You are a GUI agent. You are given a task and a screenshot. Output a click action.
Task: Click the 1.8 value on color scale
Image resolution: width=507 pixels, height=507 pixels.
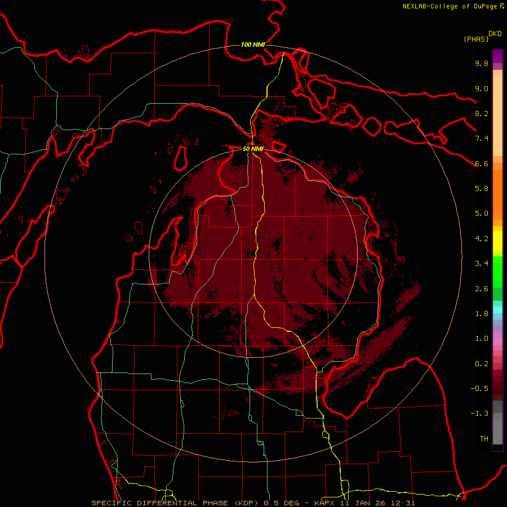[x=482, y=313]
